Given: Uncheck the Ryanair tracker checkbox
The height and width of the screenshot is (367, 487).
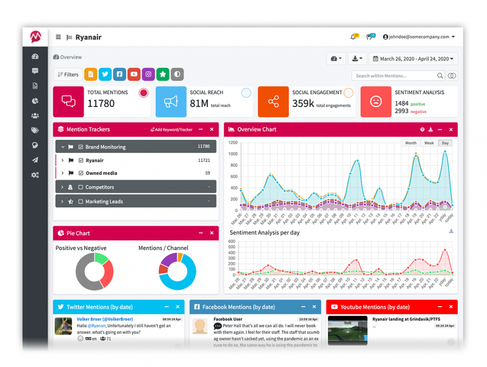Looking at the screenshot, I should 81,160.
